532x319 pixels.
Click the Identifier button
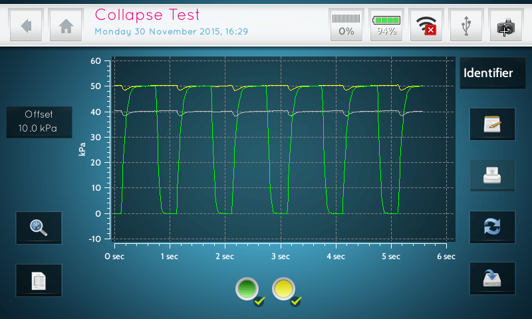[x=488, y=73]
